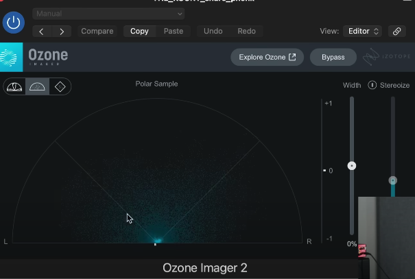Screen dimensions: 415x279
Task: Toggle the Bypass button
Action: tap(333, 57)
